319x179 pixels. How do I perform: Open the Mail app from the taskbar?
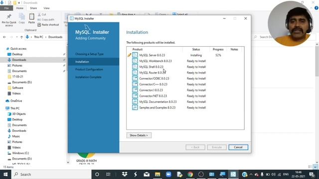147,175
